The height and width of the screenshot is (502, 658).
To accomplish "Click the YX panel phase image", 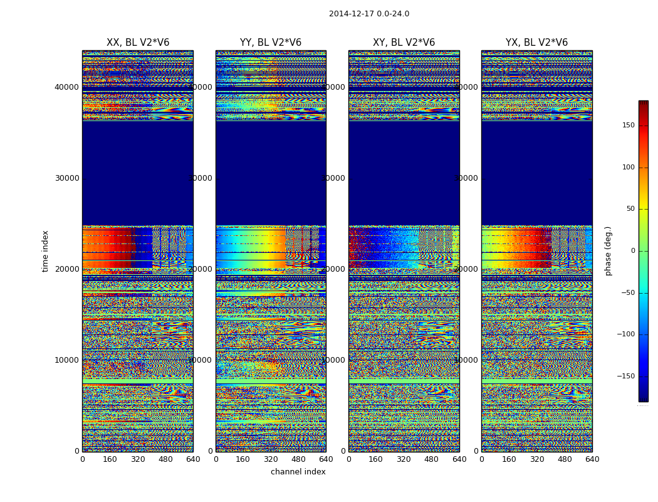I will click(x=536, y=251).
